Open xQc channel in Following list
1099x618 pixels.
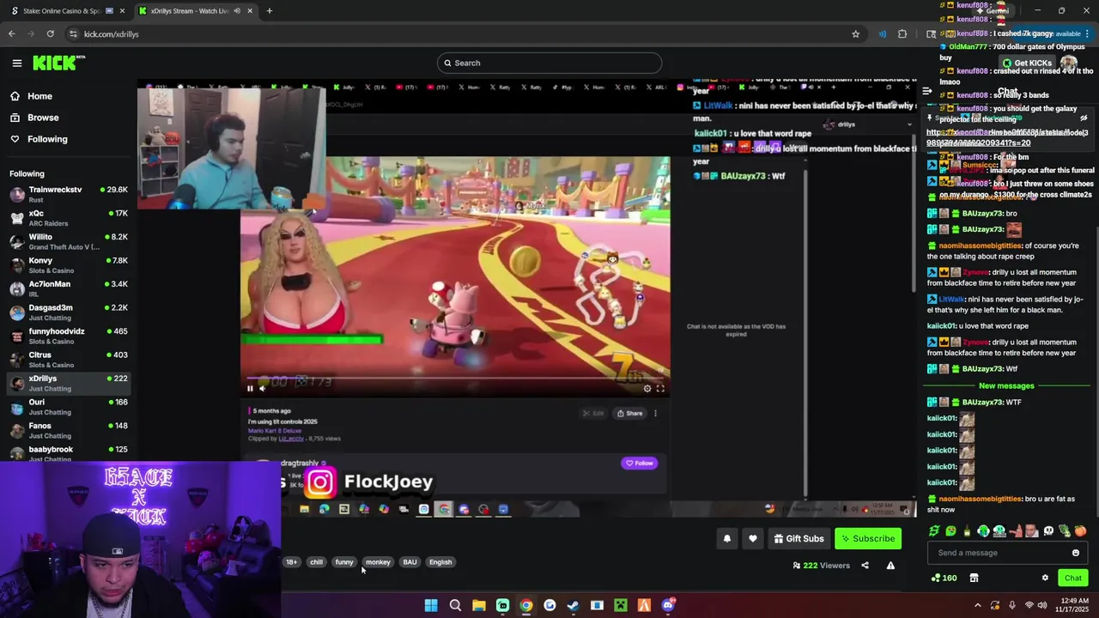pos(69,218)
